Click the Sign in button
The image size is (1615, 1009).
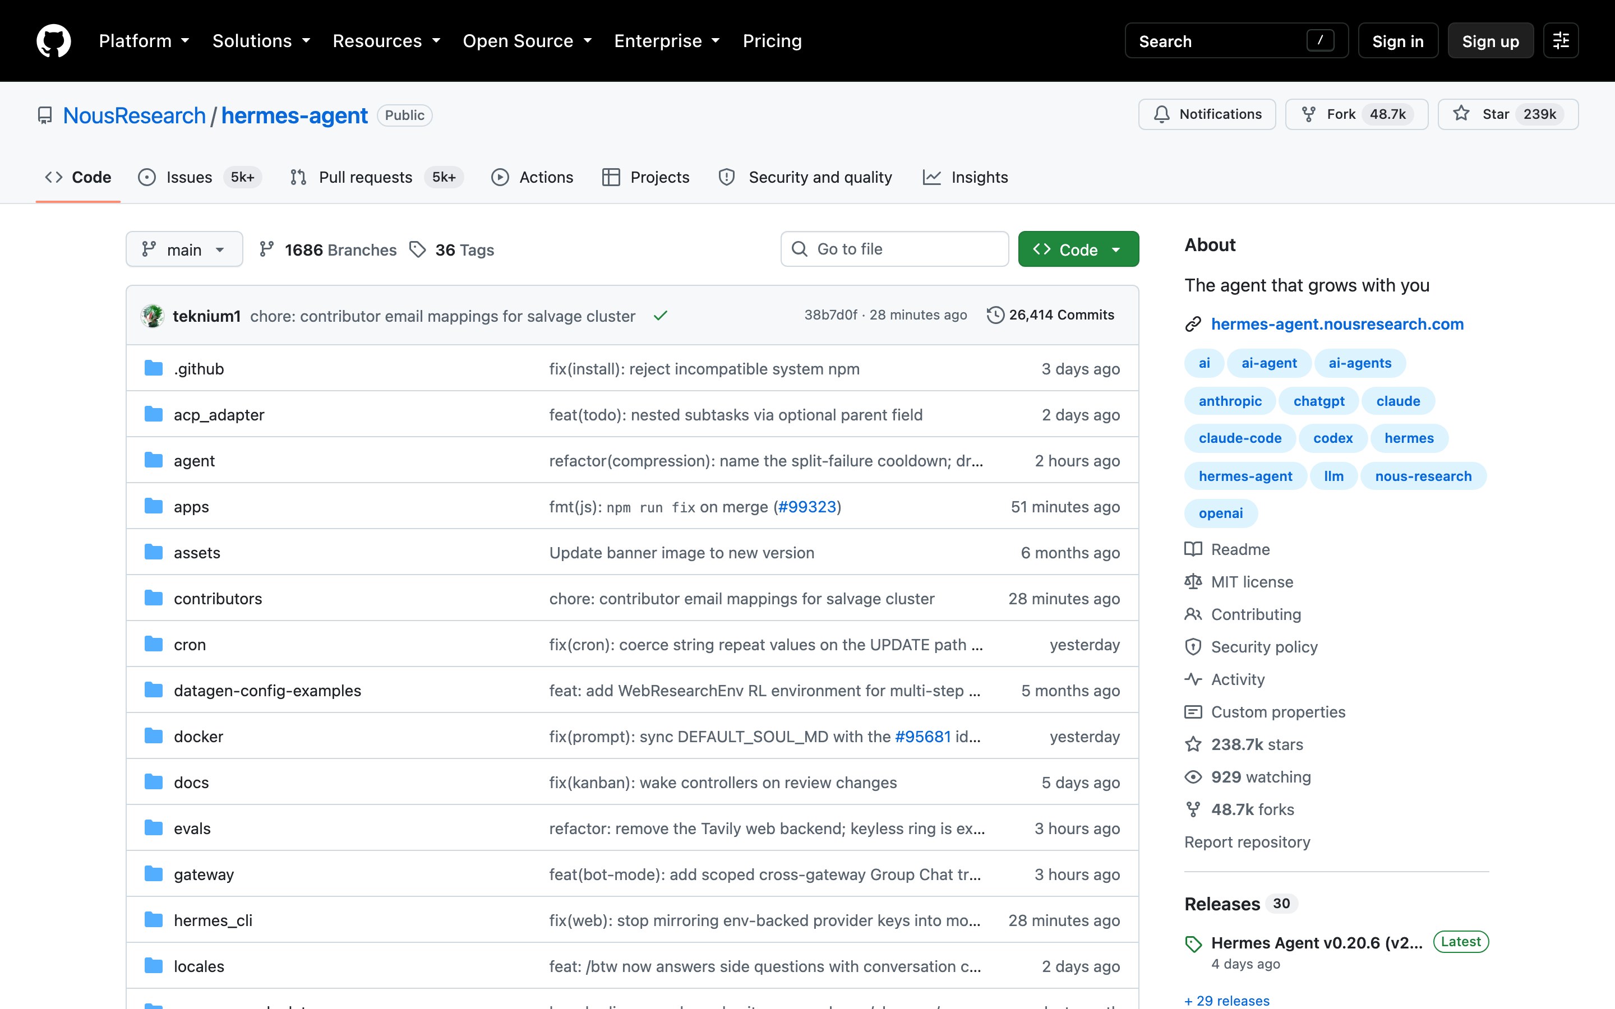(x=1397, y=41)
